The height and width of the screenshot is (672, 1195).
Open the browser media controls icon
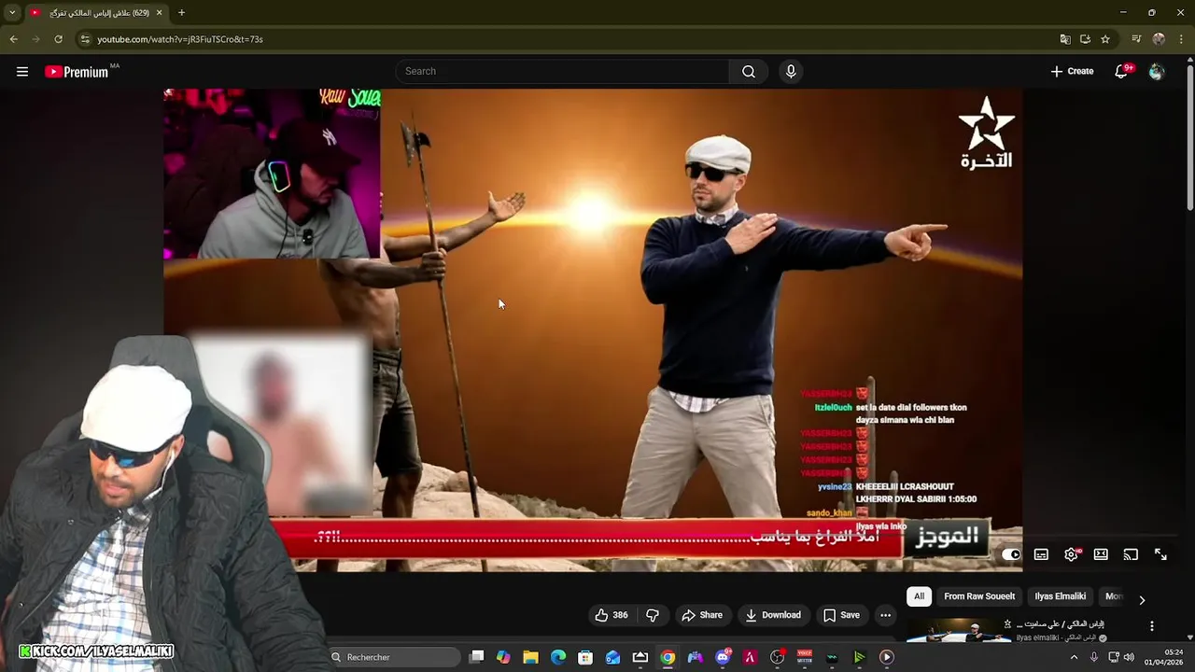(1136, 39)
